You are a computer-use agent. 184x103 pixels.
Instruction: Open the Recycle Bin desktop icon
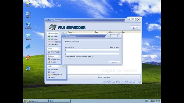pyautogui.click(x=28, y=35)
